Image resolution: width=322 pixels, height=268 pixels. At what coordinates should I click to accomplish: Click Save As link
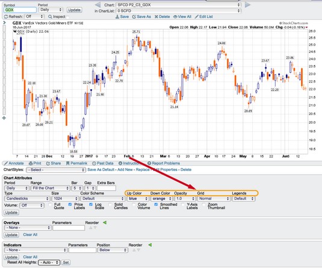(x=141, y=17)
